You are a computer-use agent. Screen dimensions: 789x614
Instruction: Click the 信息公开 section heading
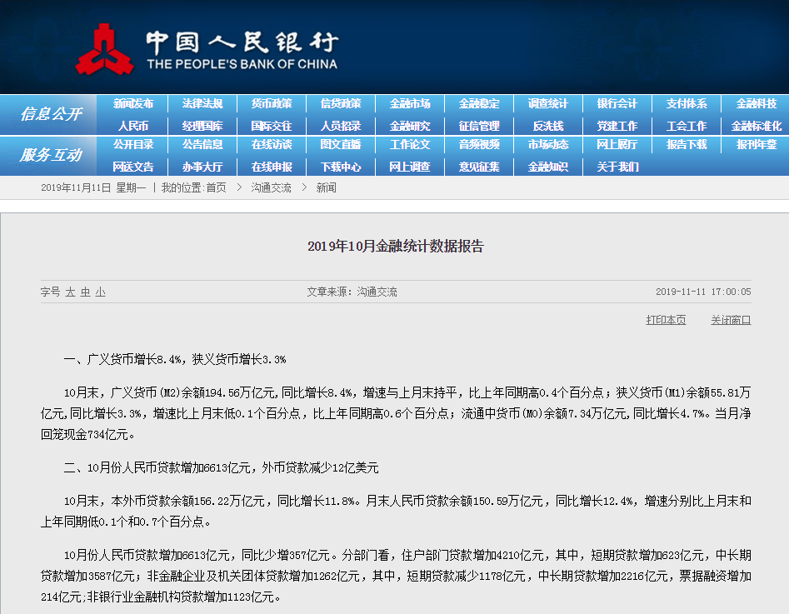(x=51, y=114)
